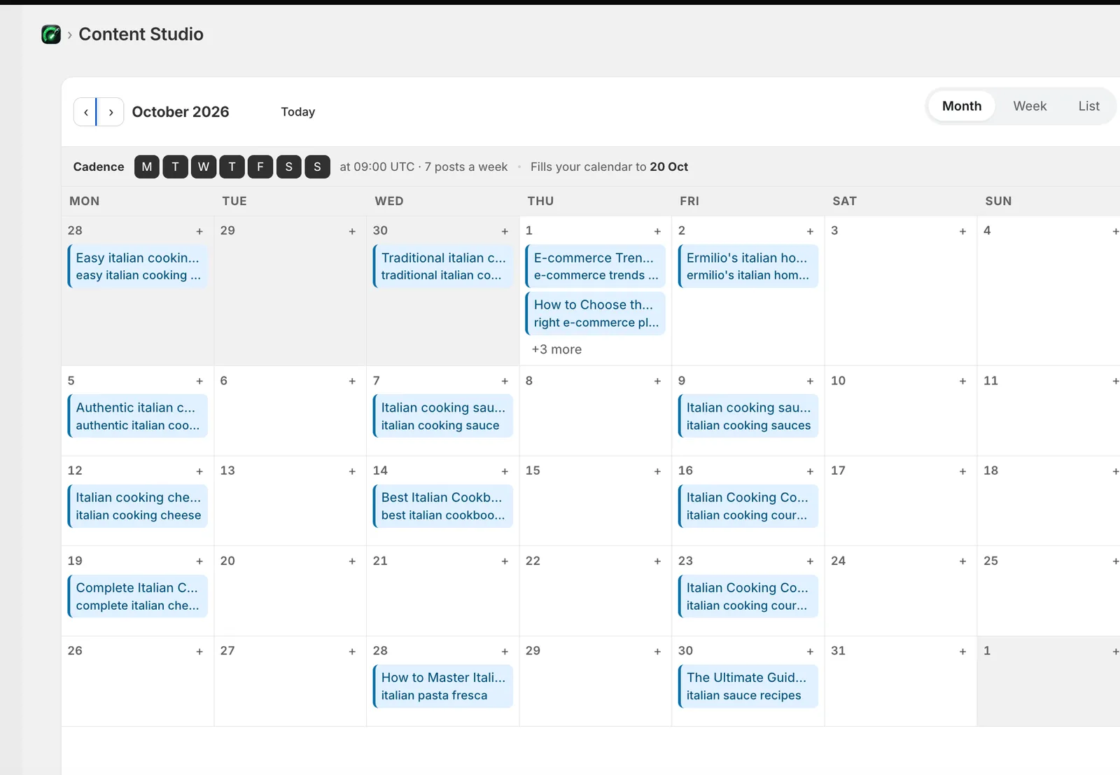Open Authentic italian cooking post
This screenshot has height=775, width=1120.
[138, 416]
